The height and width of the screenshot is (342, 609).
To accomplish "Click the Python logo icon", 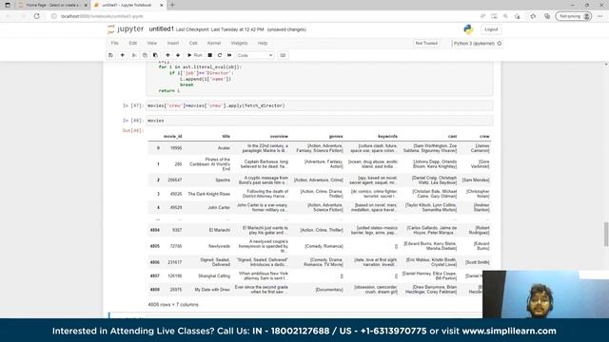I will point(468,29).
